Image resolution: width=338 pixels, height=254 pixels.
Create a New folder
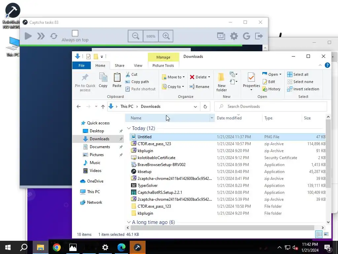(x=221, y=82)
